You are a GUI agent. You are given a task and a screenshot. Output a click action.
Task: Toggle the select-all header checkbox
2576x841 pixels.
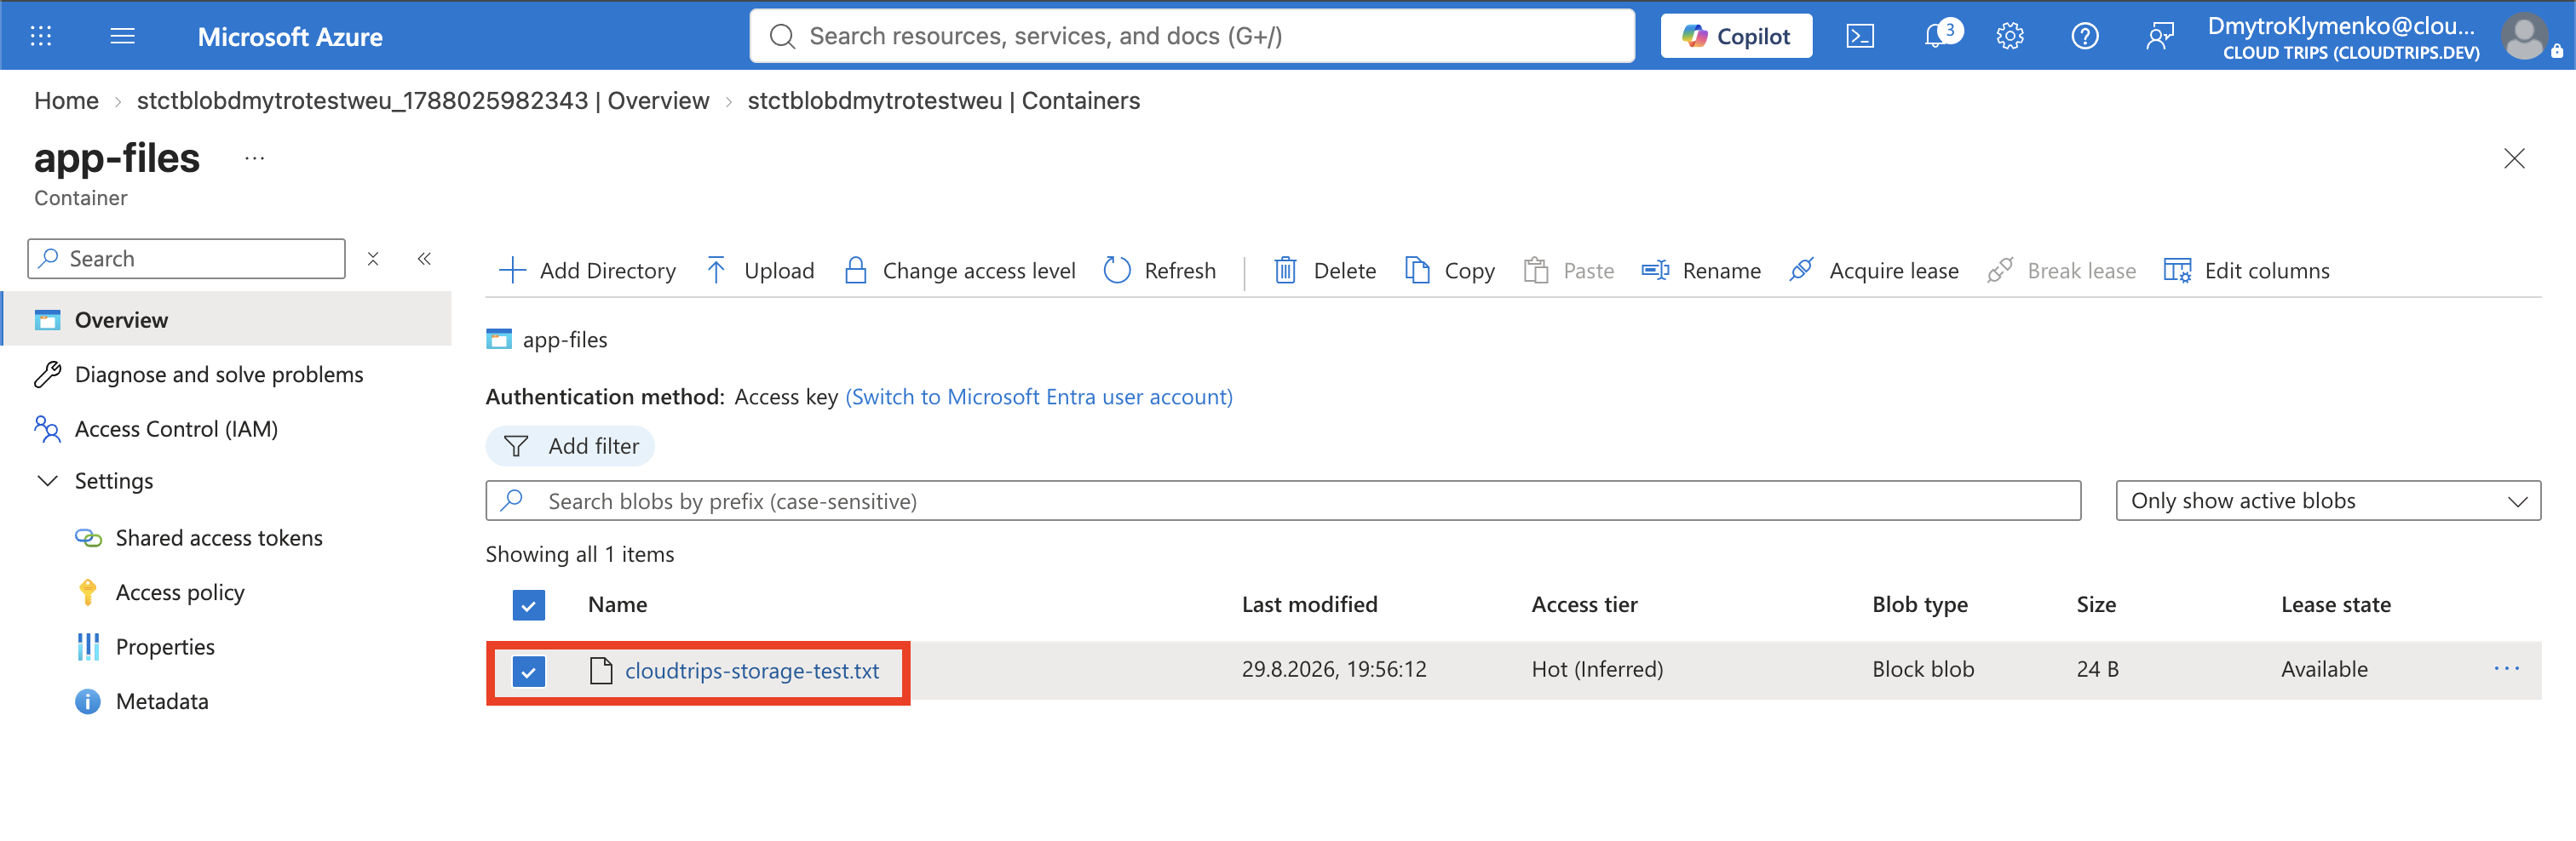click(528, 605)
